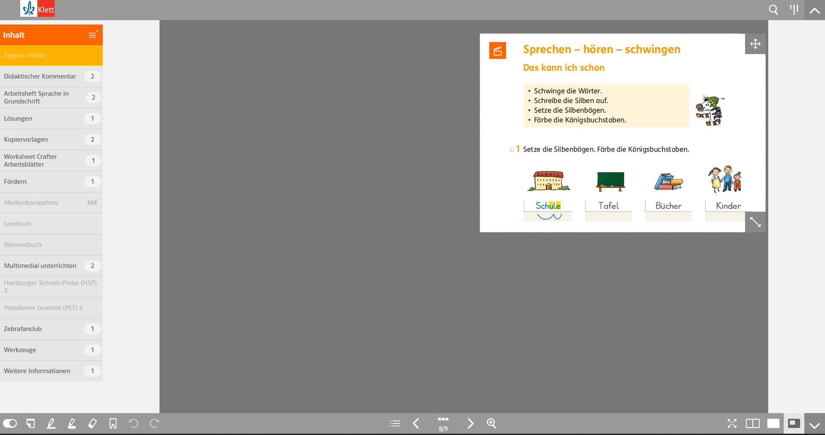Go to the previous page
This screenshot has width=825, height=435.
tap(416, 423)
